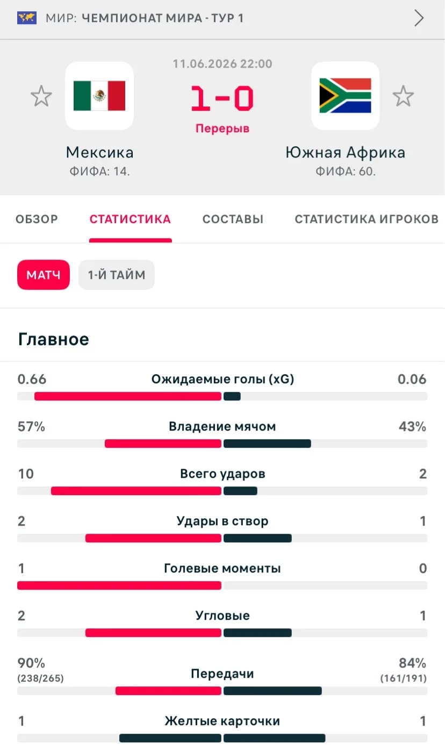This screenshot has width=445, height=745.
Task: Open the Составы tab
Action: pos(233,219)
